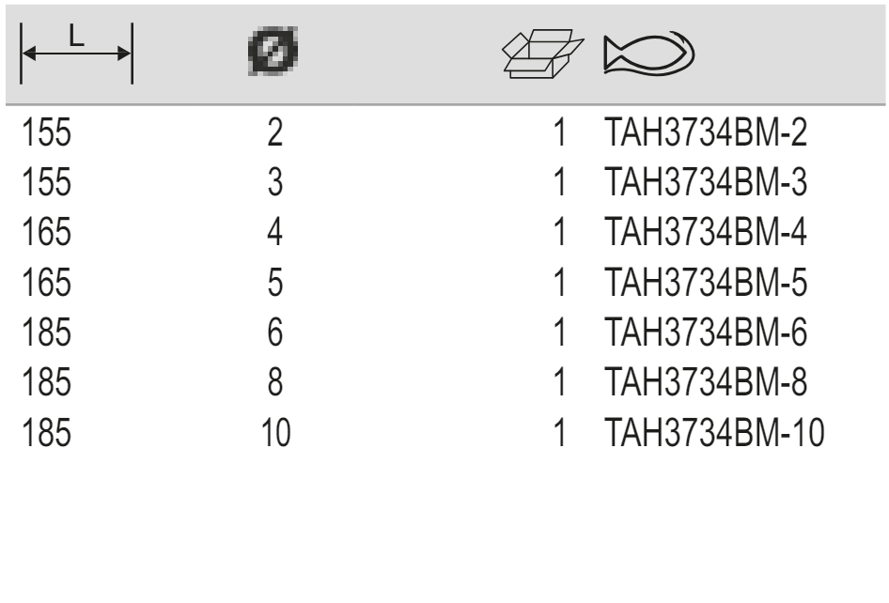Select part number TAH3734BM-4
The width and height of the screenshot is (889, 603).
tap(705, 231)
